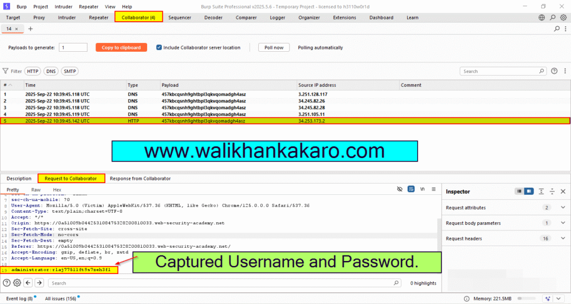Click the Poll now button
Image resolution: width=571 pixels, height=304 pixels.
274,47
